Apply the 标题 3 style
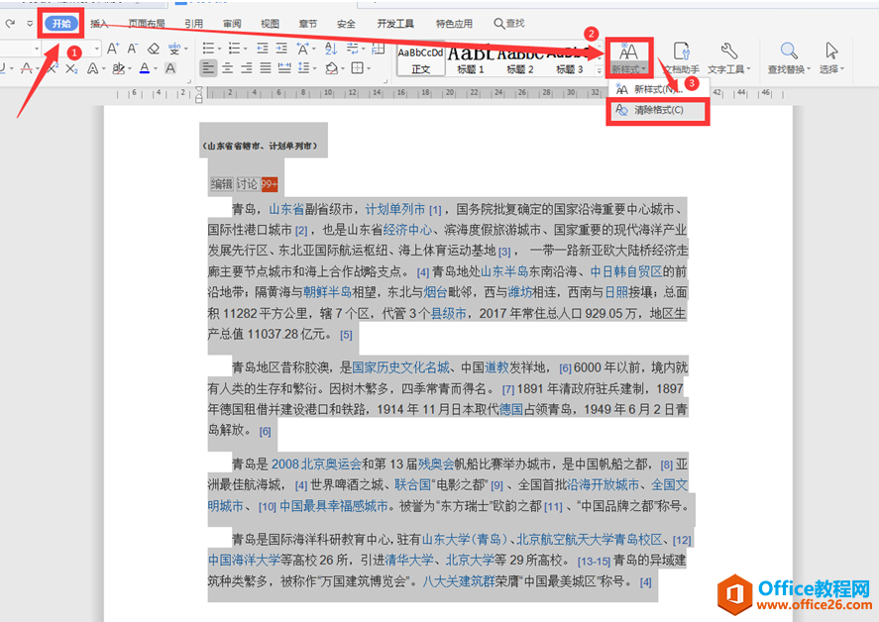 570,60
